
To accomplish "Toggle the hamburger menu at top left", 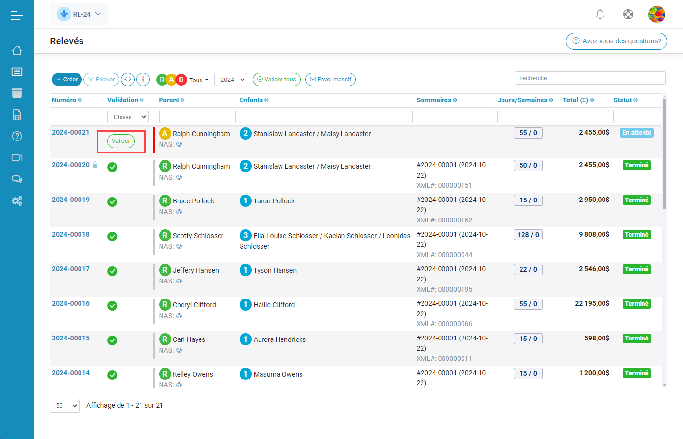I will (17, 16).
